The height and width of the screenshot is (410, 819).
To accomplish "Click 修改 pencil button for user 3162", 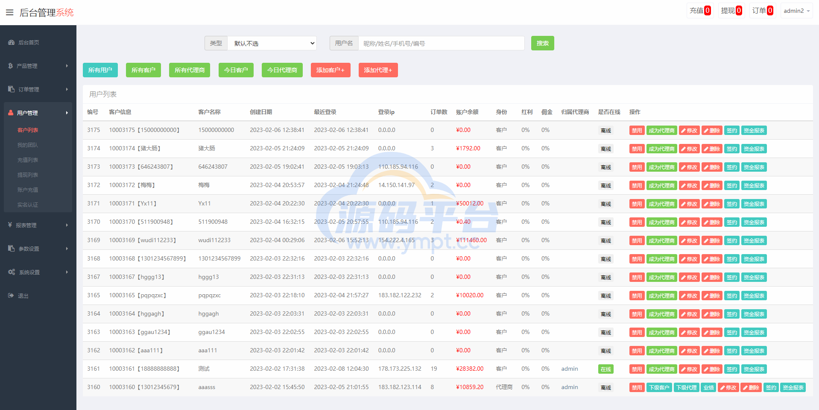I will [x=689, y=351].
